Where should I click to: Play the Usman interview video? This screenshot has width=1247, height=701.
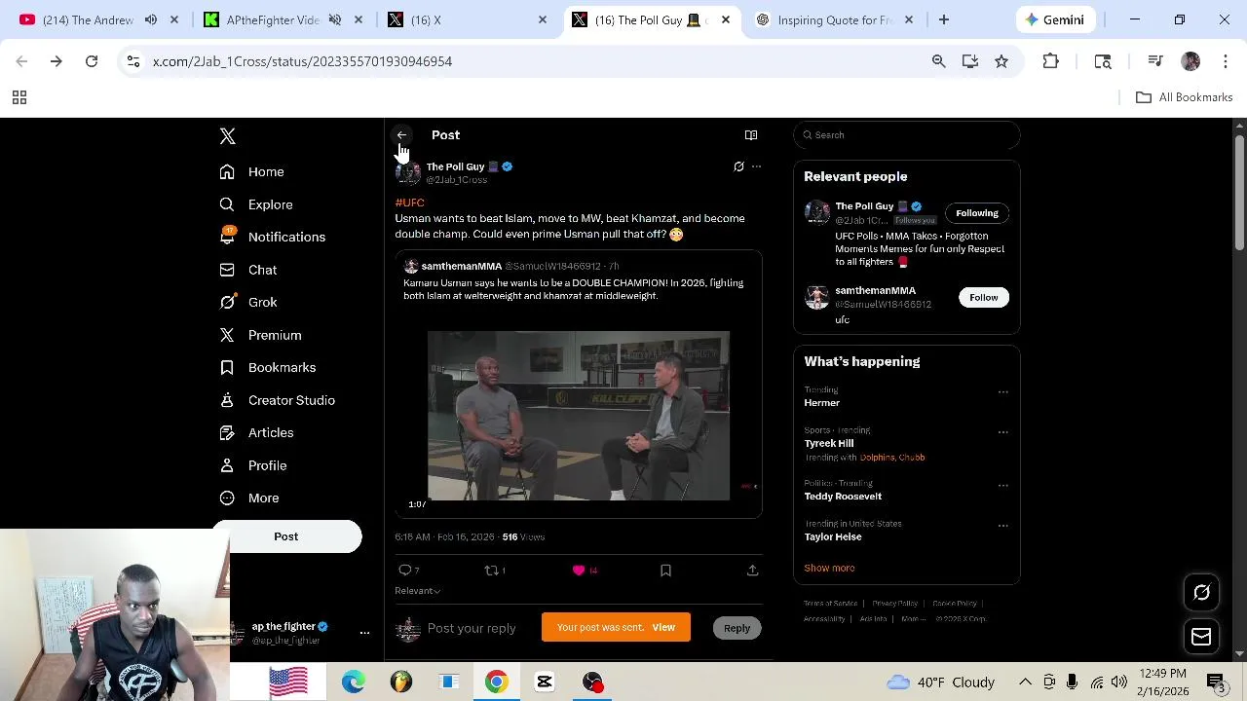pyautogui.click(x=579, y=416)
